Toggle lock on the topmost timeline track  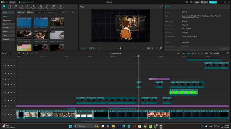click(x=5, y=65)
